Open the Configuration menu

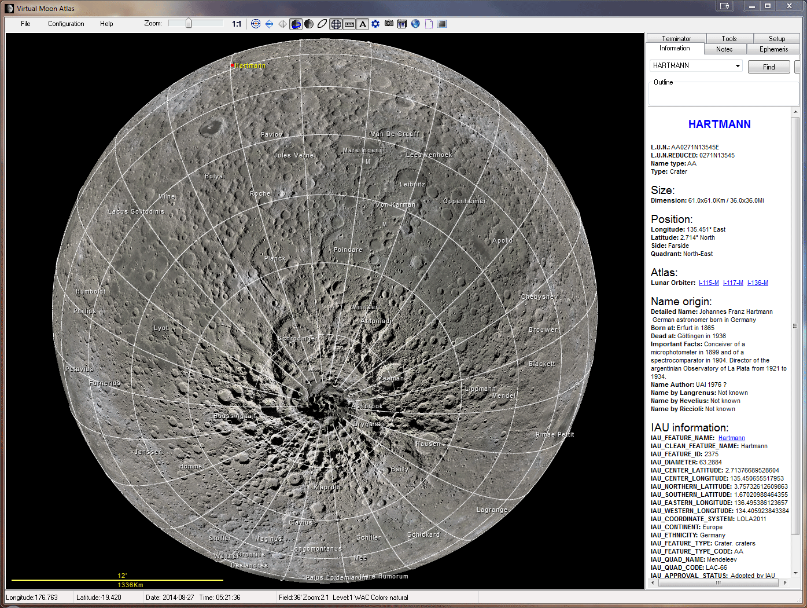pos(66,24)
